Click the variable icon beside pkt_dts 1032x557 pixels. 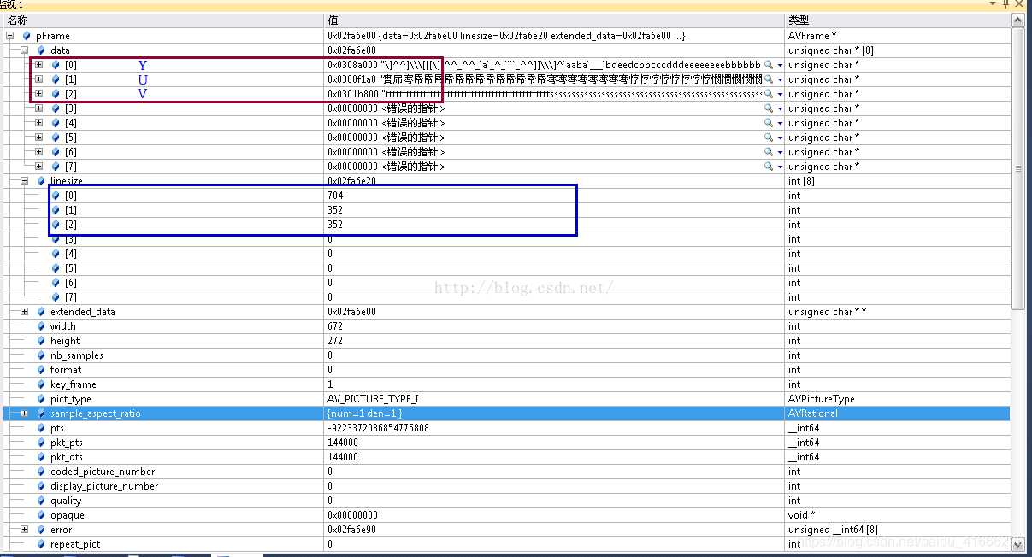(41, 457)
